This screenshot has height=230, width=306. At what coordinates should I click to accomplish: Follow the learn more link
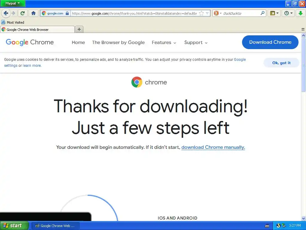(32, 66)
